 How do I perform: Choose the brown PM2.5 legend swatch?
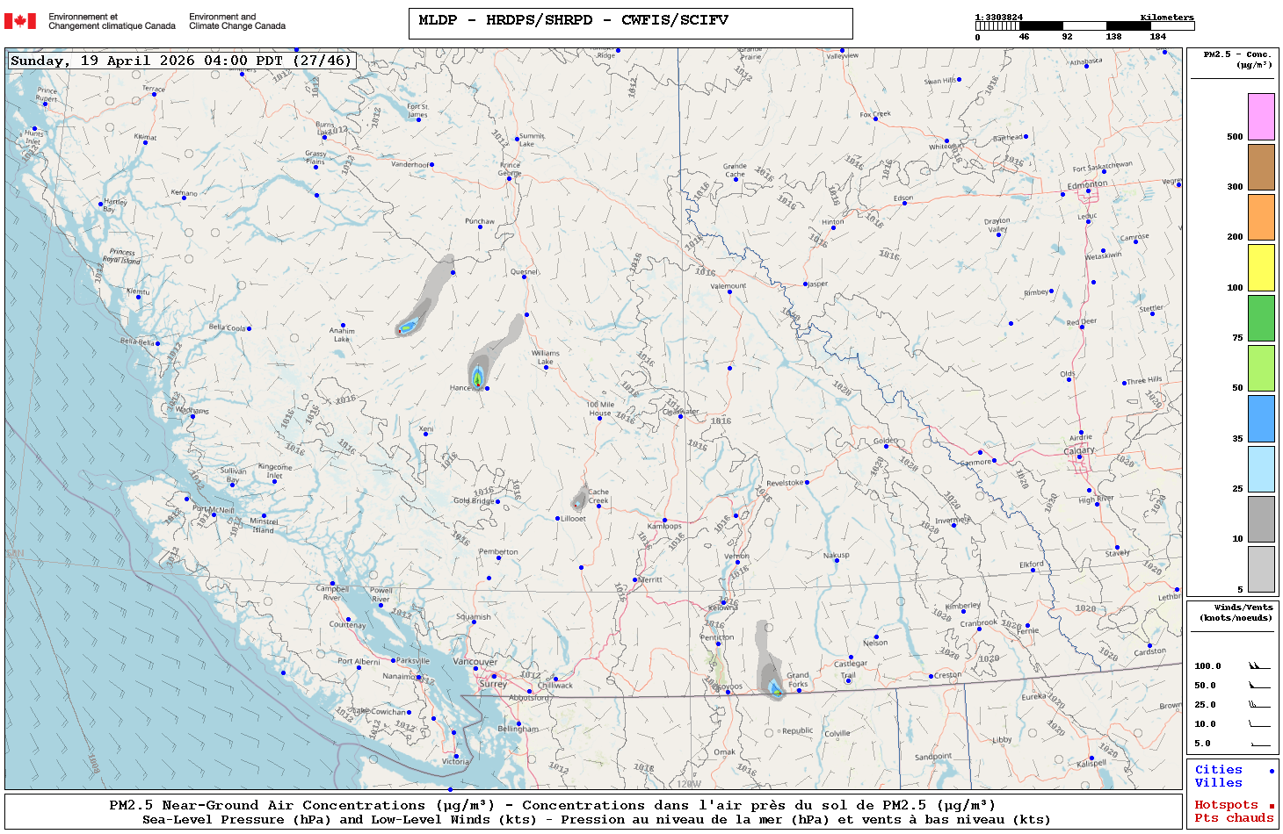point(1261,167)
